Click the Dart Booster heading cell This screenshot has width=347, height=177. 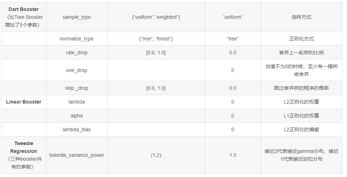(x=24, y=17)
